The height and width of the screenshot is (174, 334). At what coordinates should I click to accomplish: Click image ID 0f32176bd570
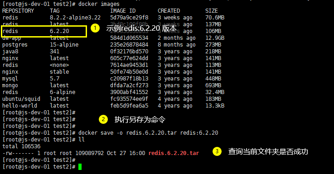click(x=129, y=52)
